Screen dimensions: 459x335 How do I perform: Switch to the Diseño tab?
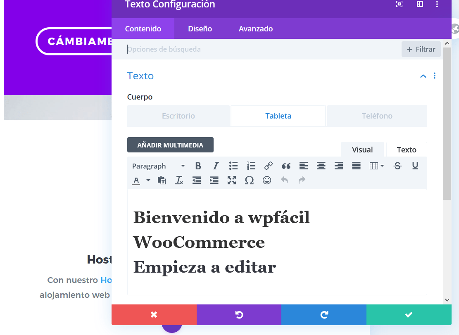[x=200, y=29]
